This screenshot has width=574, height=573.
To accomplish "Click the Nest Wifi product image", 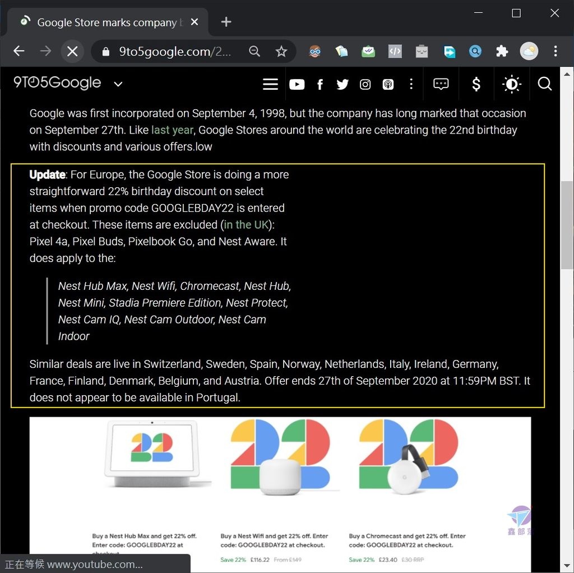I will (x=281, y=457).
